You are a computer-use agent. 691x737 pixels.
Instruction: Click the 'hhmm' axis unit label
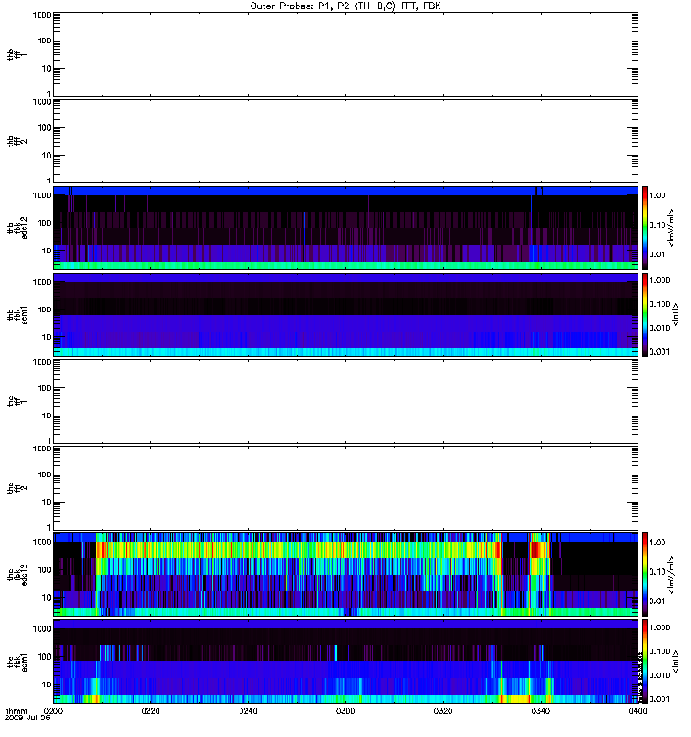(16, 710)
